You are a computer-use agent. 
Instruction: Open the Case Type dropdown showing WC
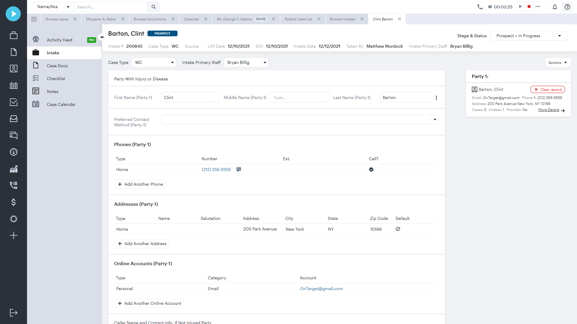point(153,62)
